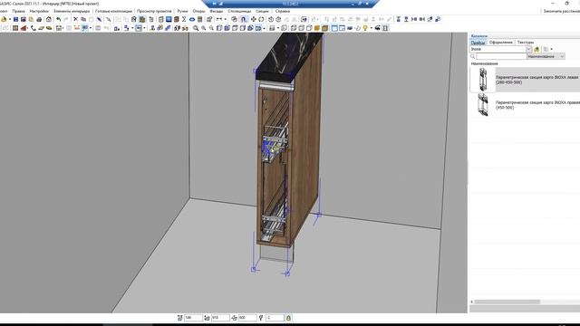Click the brown panel icon at second toolbar start
Viewport: 580px width, 326px height.
15,28
